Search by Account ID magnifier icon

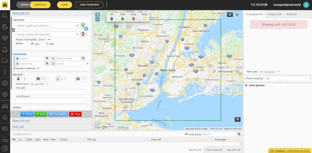click(47, 64)
